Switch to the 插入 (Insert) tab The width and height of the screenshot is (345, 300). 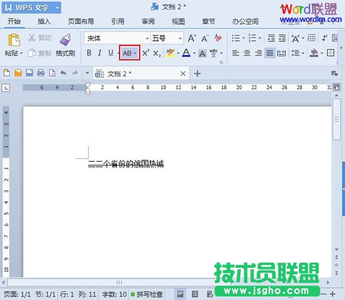click(x=44, y=22)
